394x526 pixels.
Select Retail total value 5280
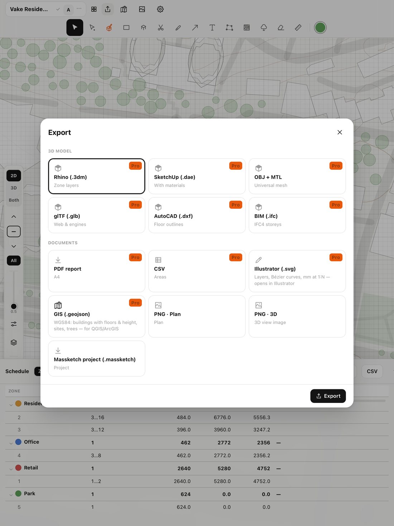coord(224,468)
